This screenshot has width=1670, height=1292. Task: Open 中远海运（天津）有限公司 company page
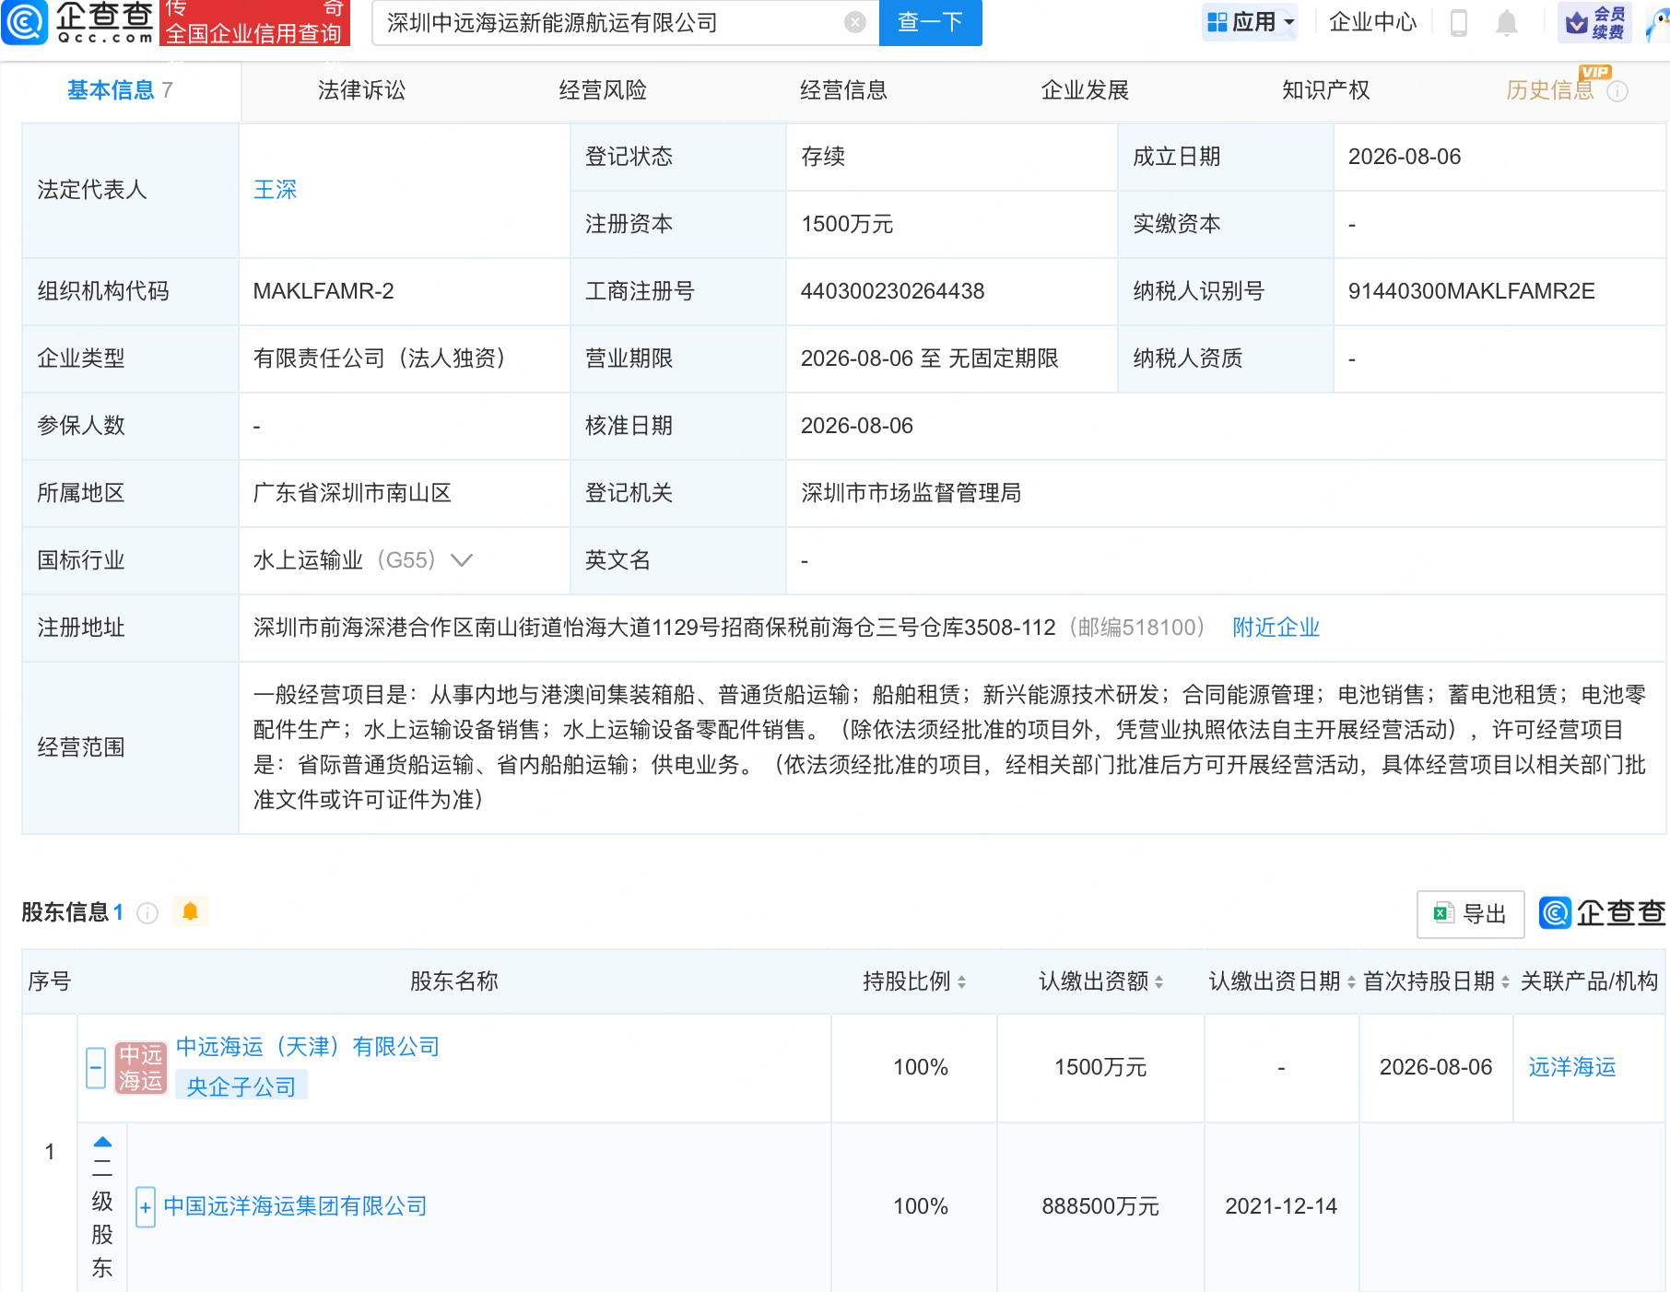coord(308,1047)
